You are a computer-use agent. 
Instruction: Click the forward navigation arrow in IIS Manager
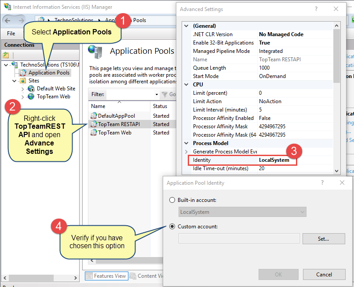click(x=21, y=21)
